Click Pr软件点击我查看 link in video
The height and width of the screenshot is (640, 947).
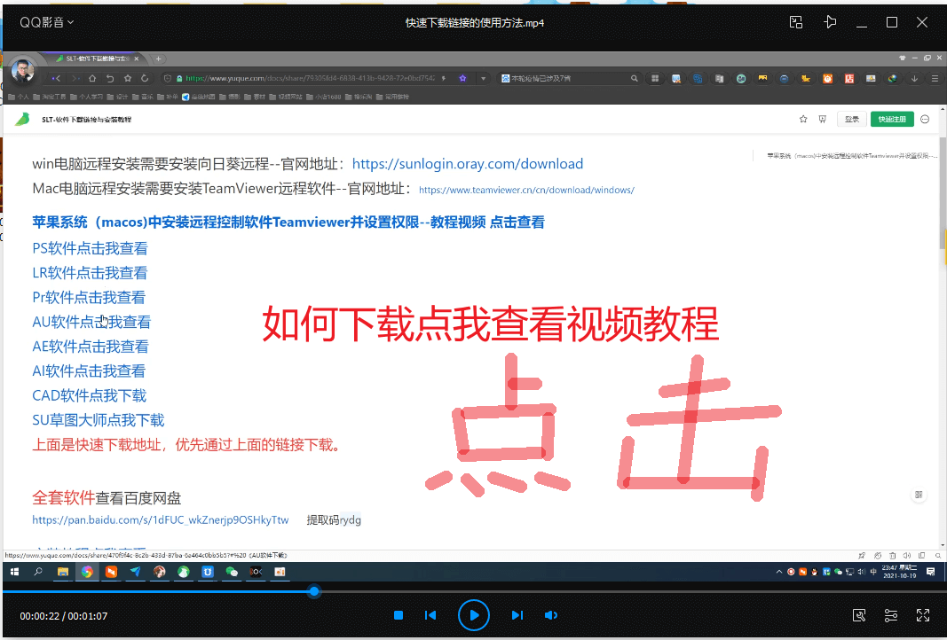click(x=89, y=297)
